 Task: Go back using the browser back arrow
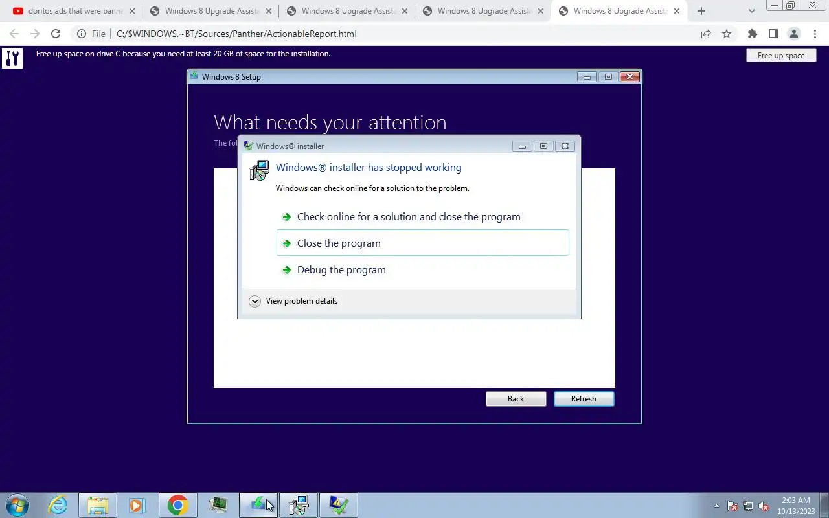(x=14, y=34)
